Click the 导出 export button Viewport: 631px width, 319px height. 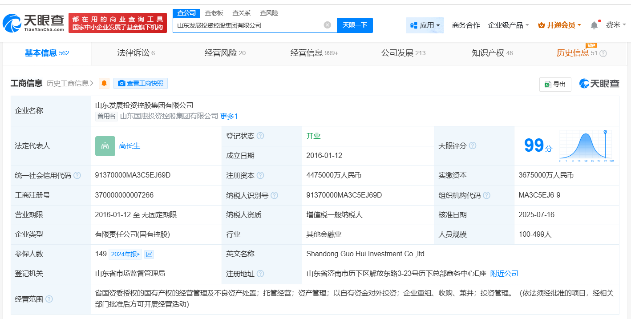click(x=555, y=84)
